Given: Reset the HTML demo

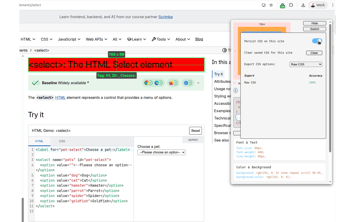Looking at the screenshot, I should coord(196,130).
